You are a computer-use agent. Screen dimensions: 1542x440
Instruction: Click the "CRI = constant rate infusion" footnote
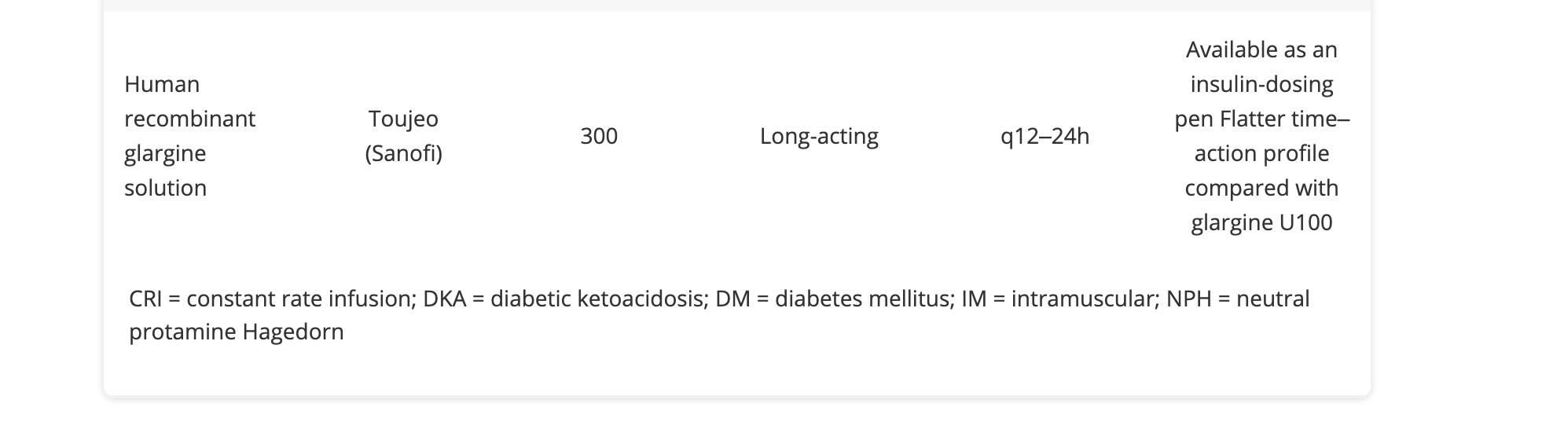tap(272, 299)
